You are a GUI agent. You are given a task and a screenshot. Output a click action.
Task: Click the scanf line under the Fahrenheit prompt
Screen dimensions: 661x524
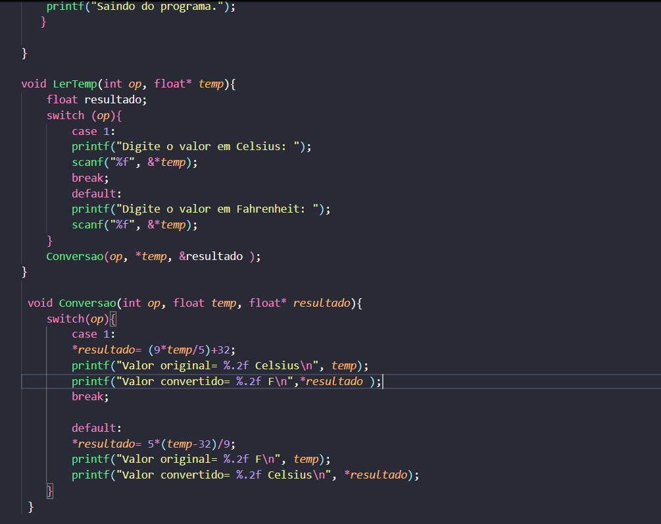click(134, 225)
